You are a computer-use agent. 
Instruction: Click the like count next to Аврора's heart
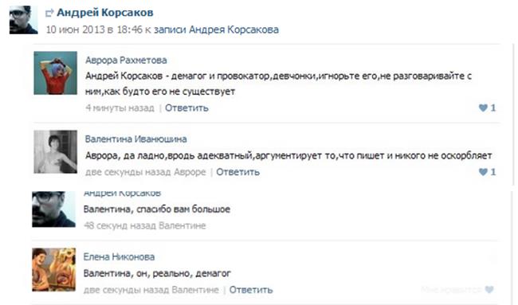tap(492, 108)
